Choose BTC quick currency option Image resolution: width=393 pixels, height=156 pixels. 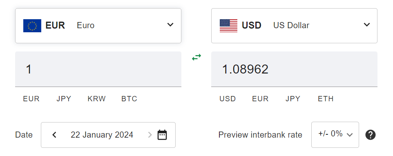[x=130, y=99]
